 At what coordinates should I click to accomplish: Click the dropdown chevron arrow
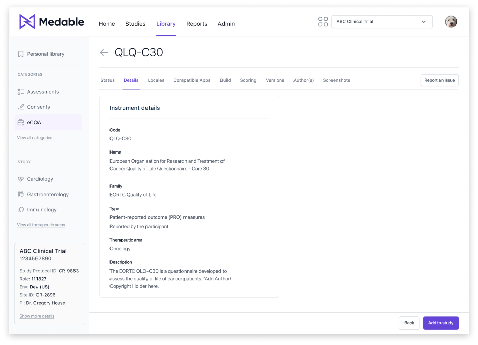pyautogui.click(x=423, y=22)
